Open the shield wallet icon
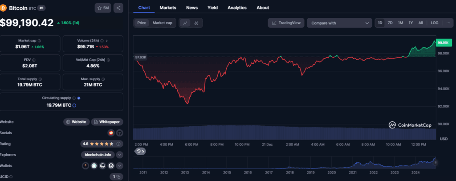 (x=94, y=166)
